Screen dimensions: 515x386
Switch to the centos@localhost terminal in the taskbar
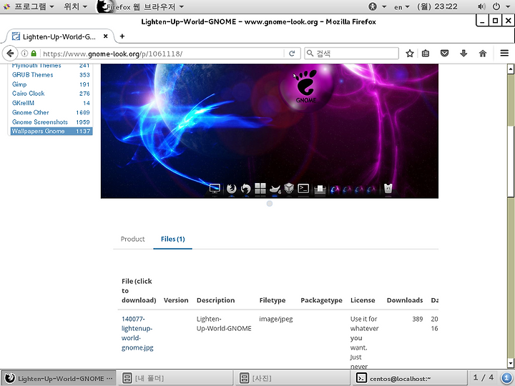click(409, 378)
